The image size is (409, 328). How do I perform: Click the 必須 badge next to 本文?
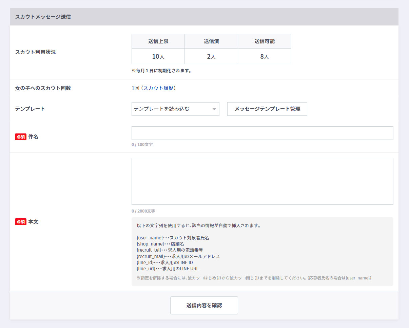coord(21,222)
